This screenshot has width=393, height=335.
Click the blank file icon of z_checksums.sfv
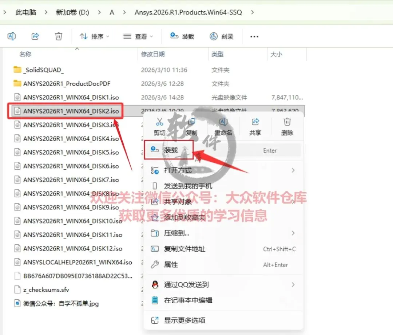(x=17, y=289)
